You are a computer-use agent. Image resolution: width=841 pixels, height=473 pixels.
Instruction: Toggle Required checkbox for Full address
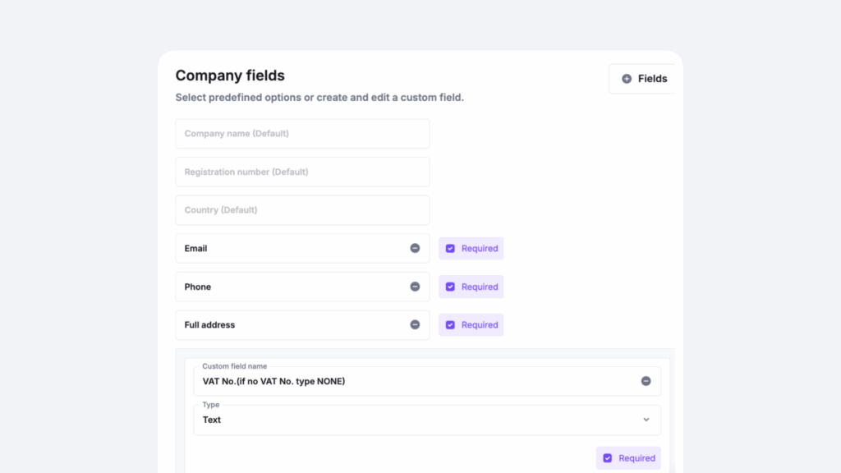tap(450, 325)
